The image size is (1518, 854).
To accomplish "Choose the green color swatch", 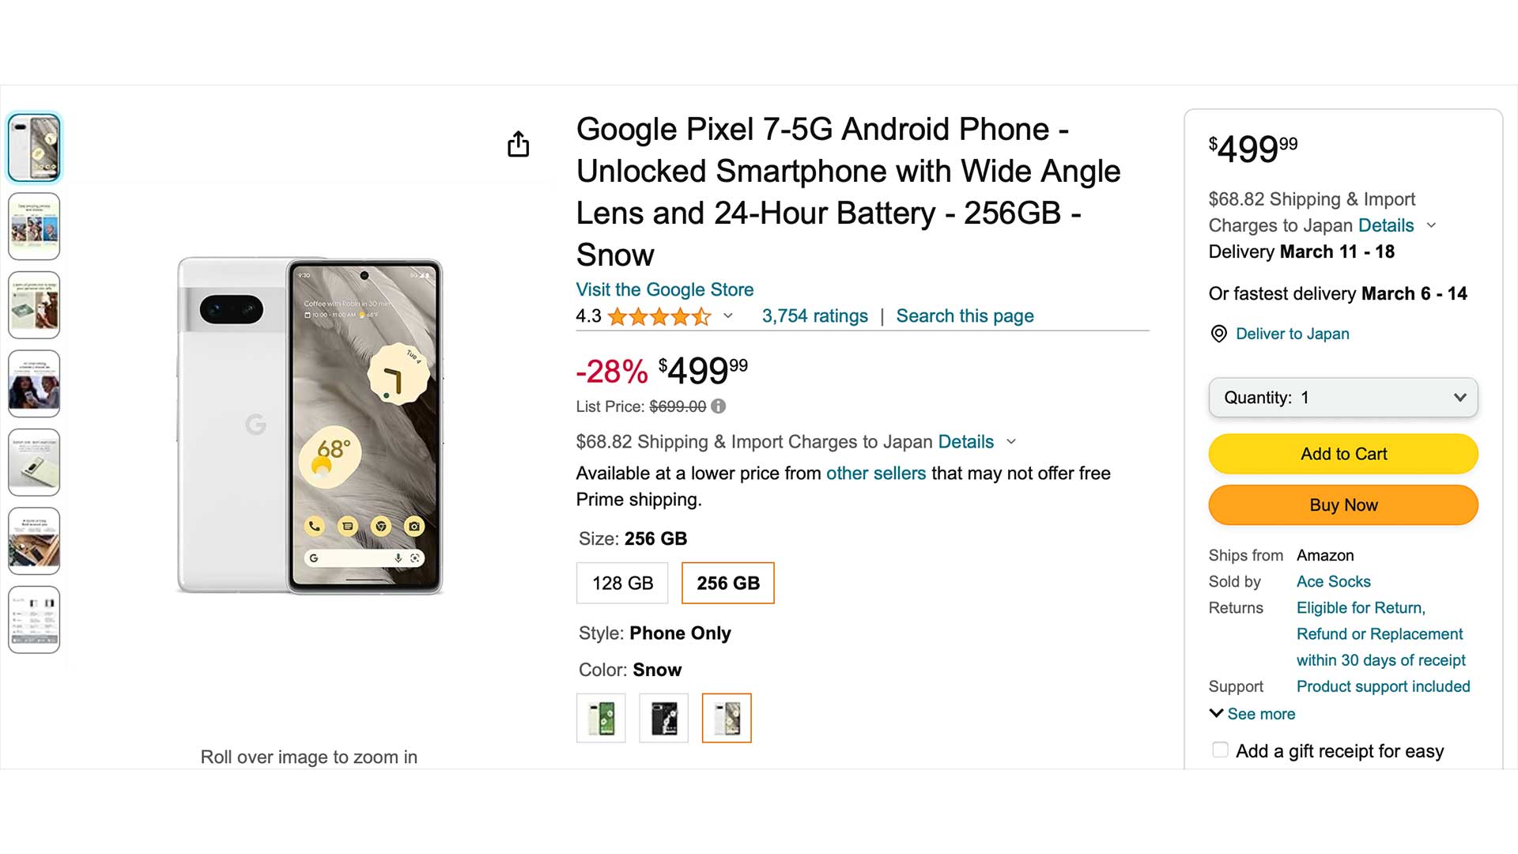I will [x=601, y=719].
